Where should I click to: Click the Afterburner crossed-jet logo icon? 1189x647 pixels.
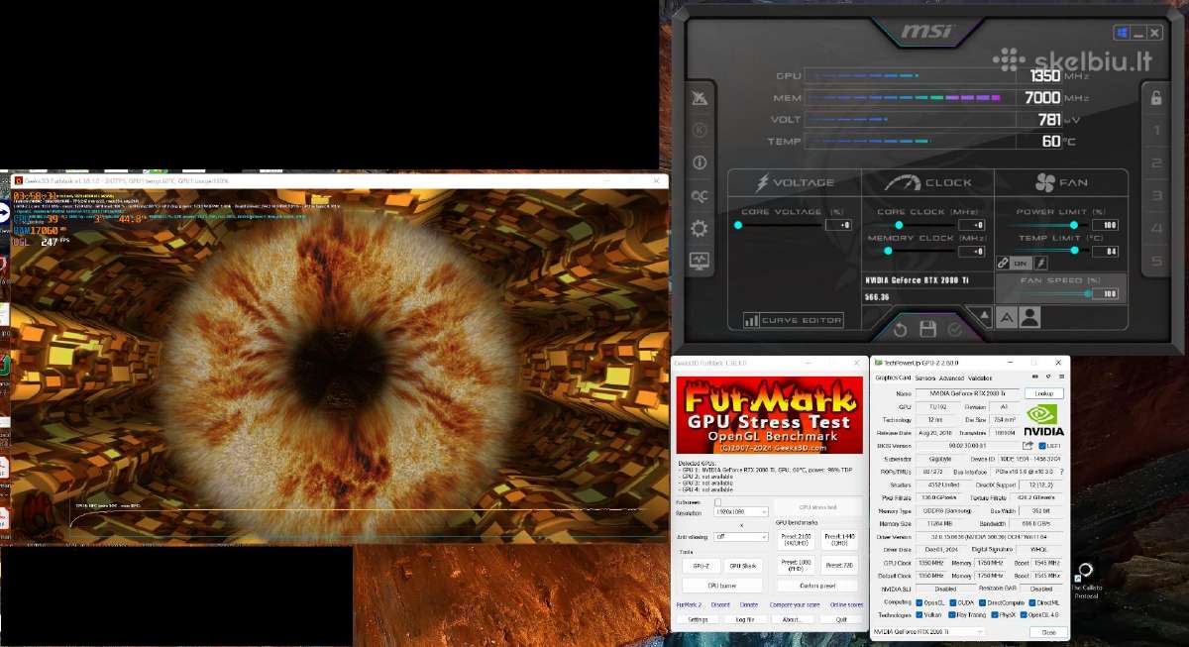pyautogui.click(x=700, y=98)
